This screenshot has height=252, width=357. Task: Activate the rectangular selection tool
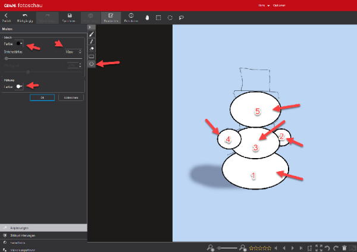(158, 17)
